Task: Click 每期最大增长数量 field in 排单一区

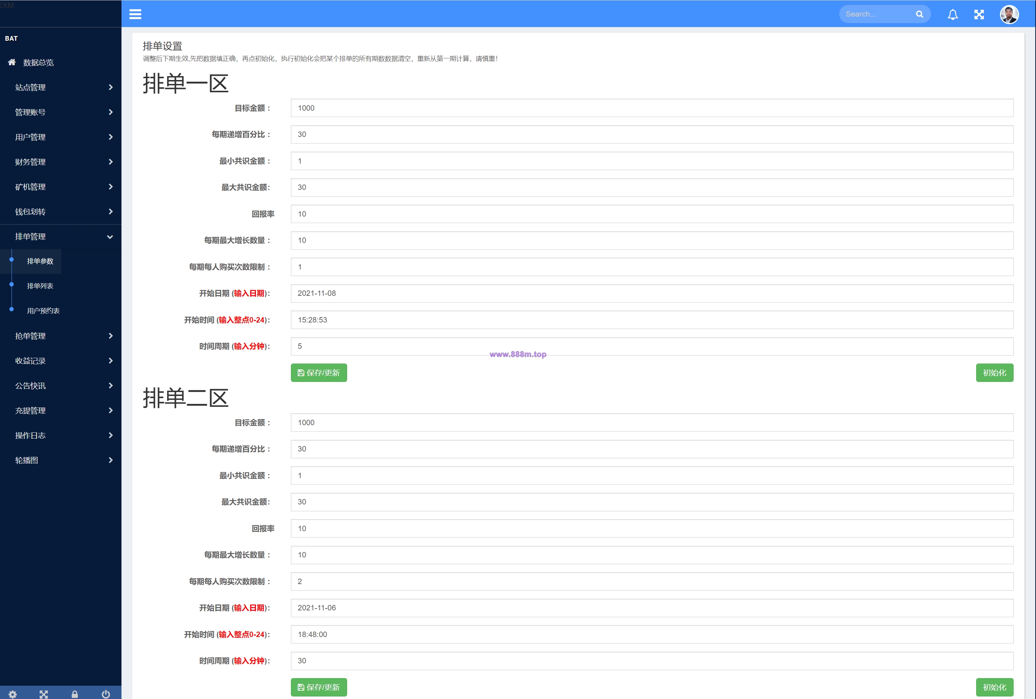Action: pyautogui.click(x=652, y=241)
